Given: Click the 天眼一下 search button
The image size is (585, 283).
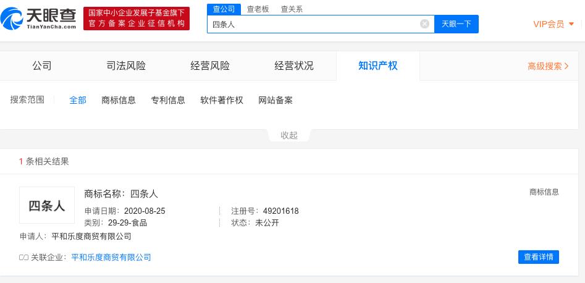Looking at the screenshot, I should coord(457,24).
